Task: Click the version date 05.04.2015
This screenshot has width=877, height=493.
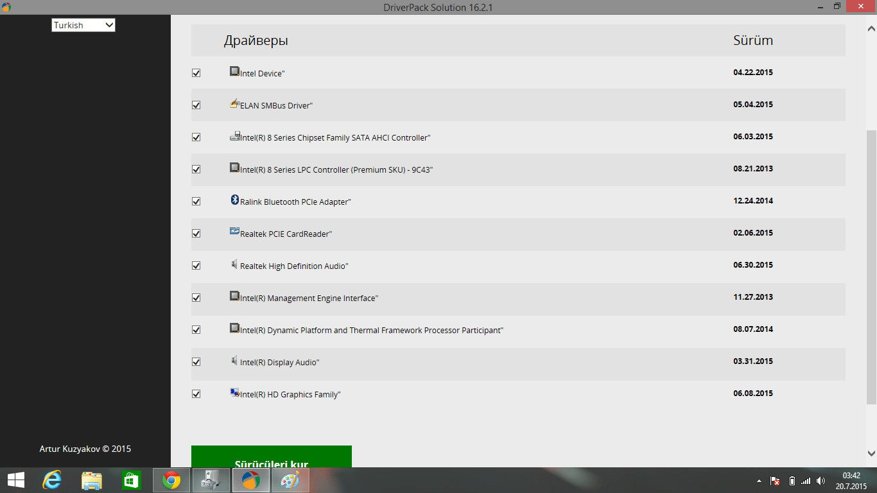Action: click(753, 105)
